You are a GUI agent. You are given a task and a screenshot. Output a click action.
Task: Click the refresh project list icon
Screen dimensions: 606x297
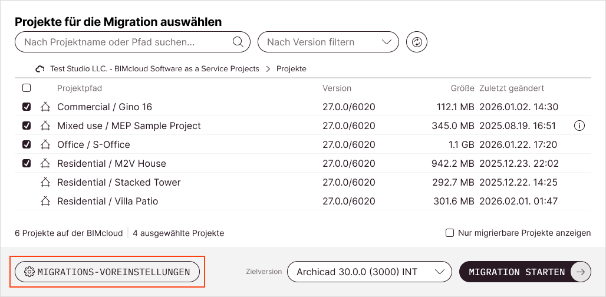click(x=417, y=42)
